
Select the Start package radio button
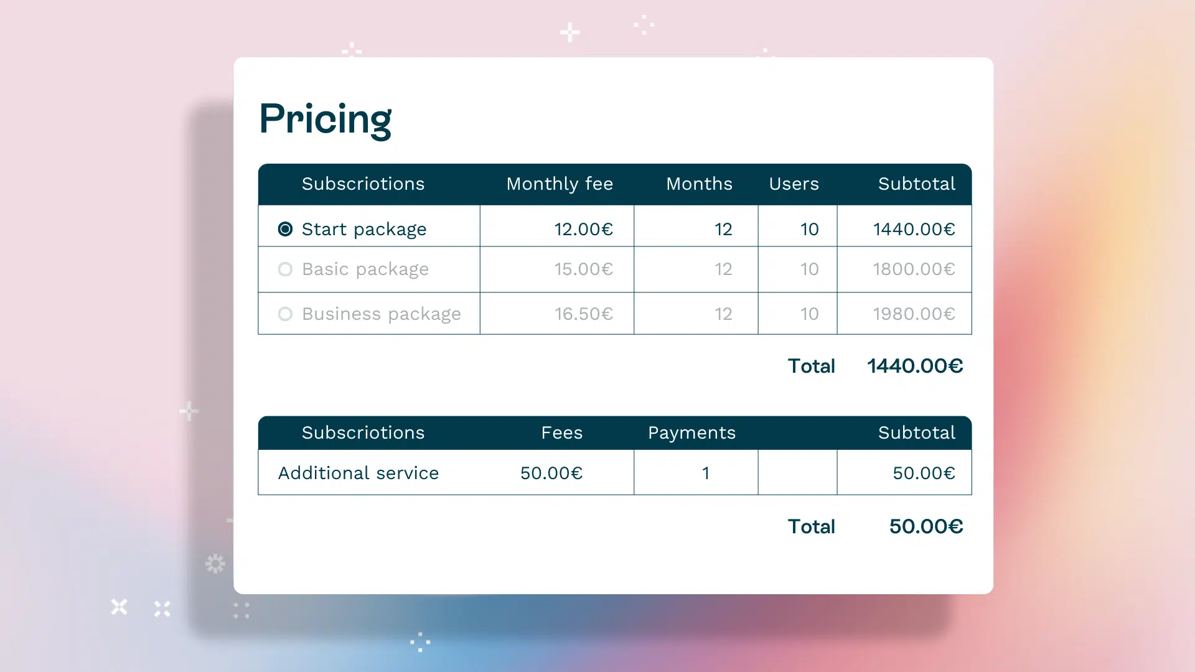click(285, 229)
